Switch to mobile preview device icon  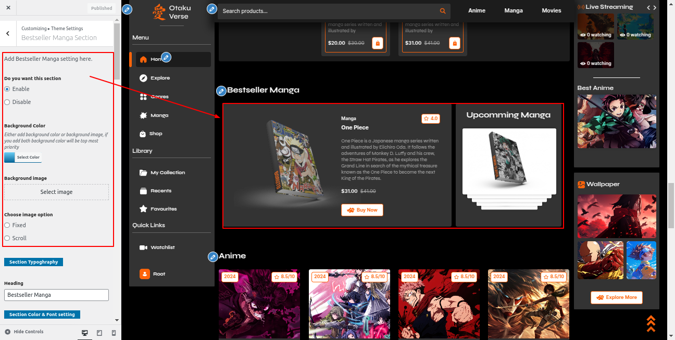(114, 333)
